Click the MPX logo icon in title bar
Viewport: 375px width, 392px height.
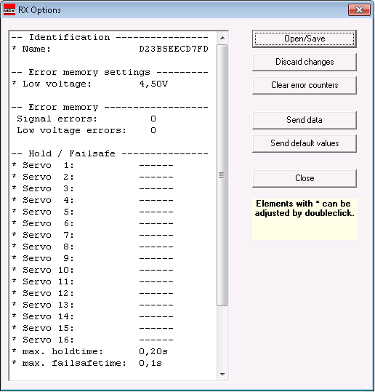[x=9, y=9]
